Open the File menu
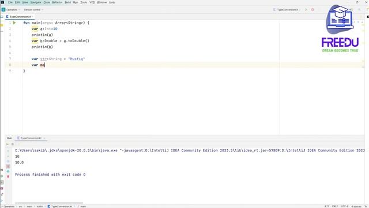 coord(10,2)
